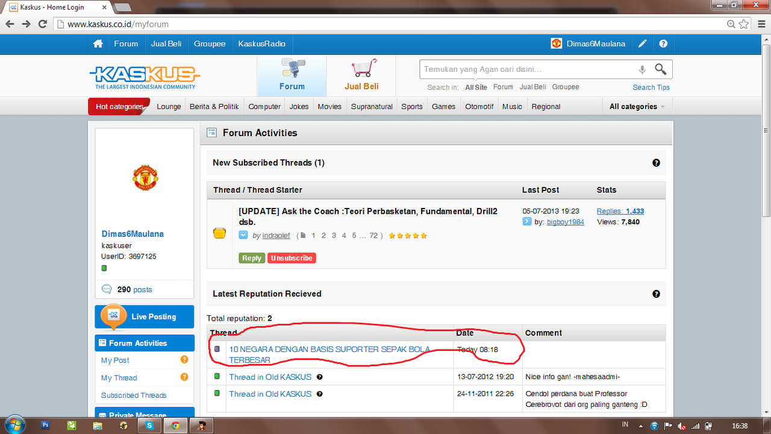
Task: Open Skype from the taskbar
Action: [149, 425]
